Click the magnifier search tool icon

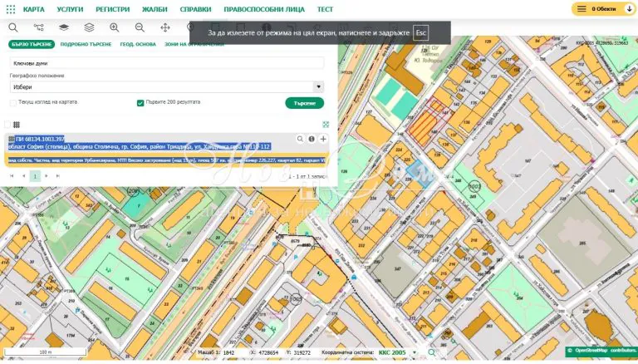(12, 27)
